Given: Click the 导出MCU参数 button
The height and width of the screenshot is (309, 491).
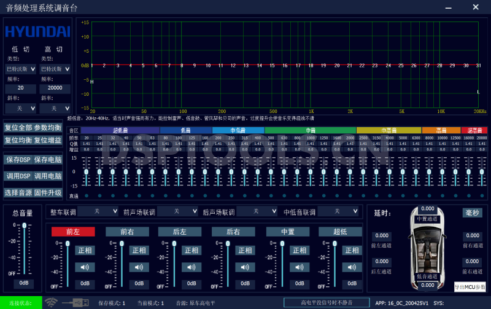Looking at the screenshot, I should tap(470, 287).
